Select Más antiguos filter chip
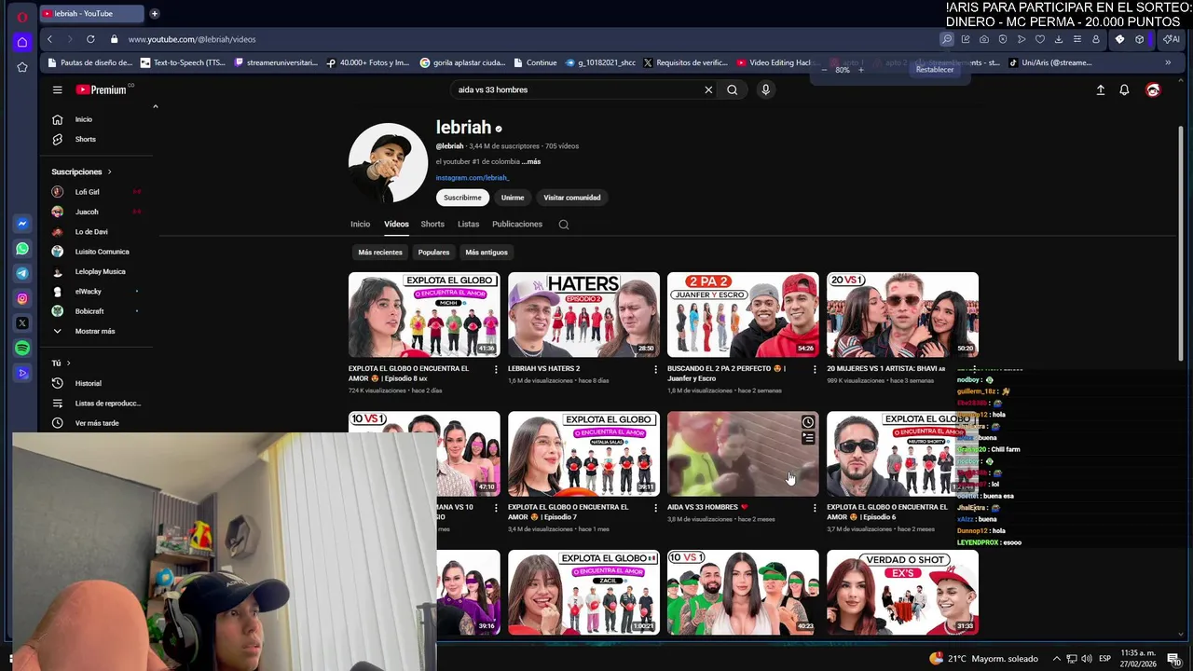This screenshot has width=1193, height=671. tap(487, 252)
